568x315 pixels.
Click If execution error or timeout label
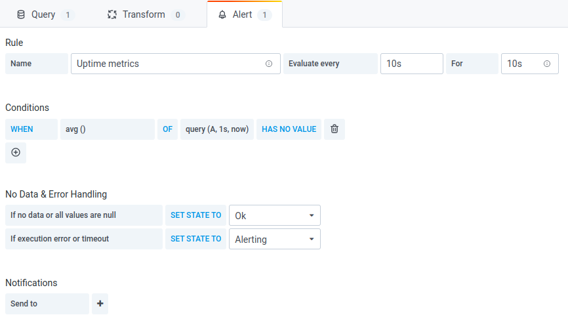[x=84, y=239]
